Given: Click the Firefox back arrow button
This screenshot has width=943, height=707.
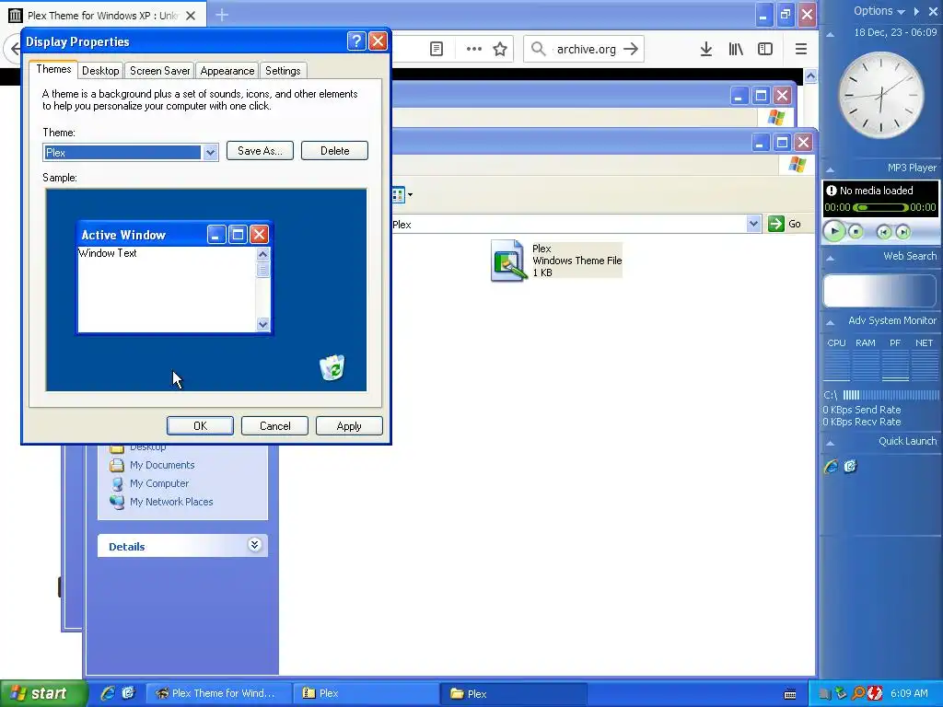Looking at the screenshot, I should [15, 49].
